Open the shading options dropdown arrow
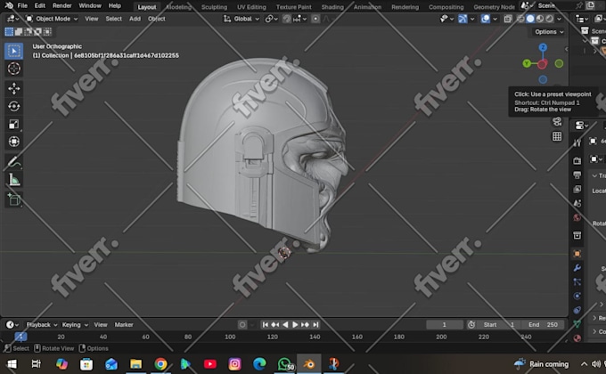This screenshot has height=374, width=606. coord(559,19)
